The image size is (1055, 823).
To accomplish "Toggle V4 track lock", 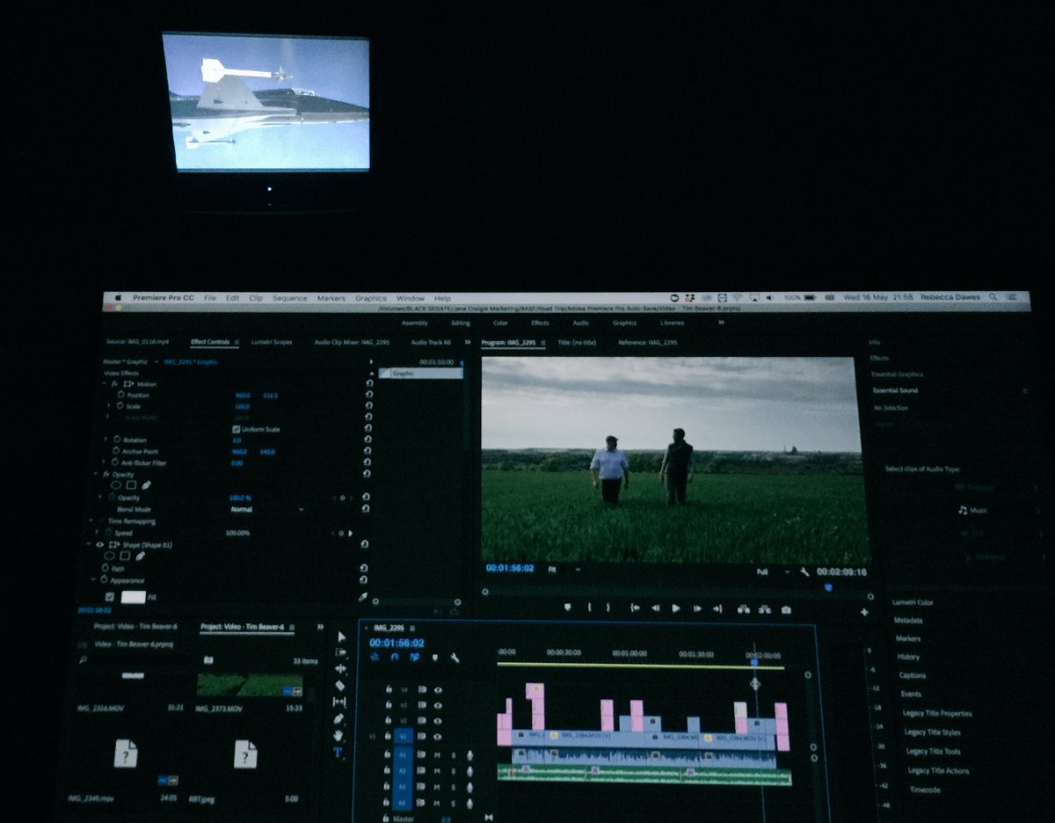I will pos(389,689).
